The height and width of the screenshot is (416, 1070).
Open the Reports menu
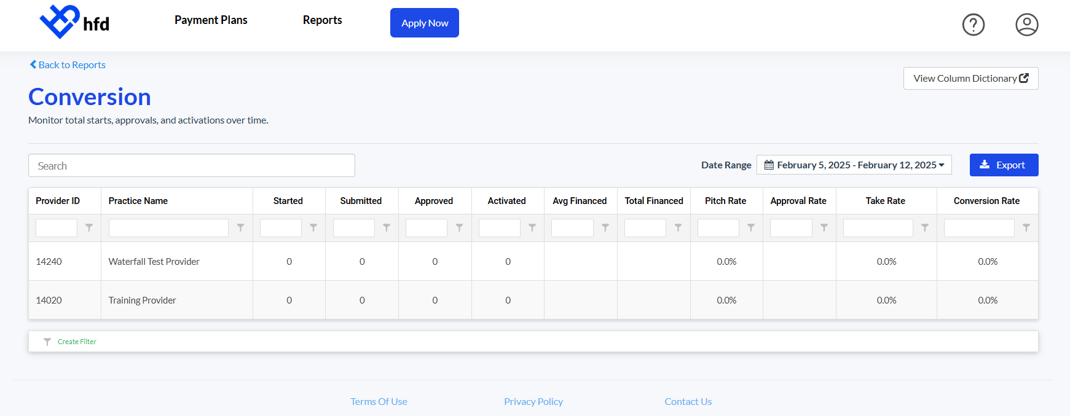pos(323,20)
